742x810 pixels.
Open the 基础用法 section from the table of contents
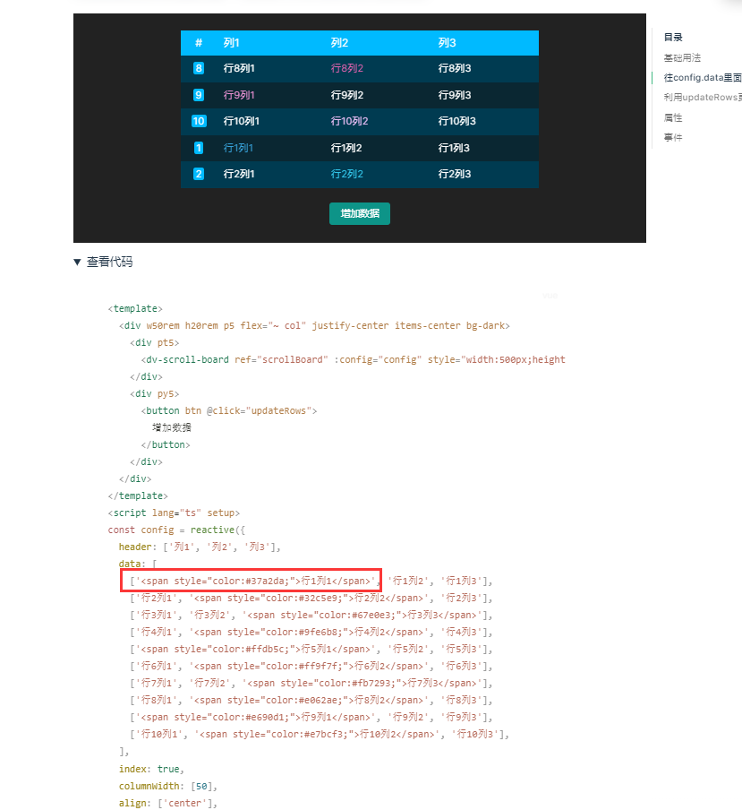point(680,57)
